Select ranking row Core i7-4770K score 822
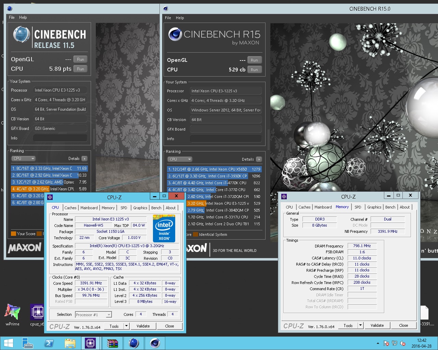Screen dimensions: 438x350 [214, 183]
